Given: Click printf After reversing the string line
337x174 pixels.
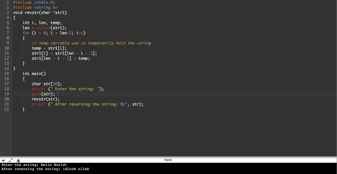Looking at the screenshot, I should pos(88,104).
